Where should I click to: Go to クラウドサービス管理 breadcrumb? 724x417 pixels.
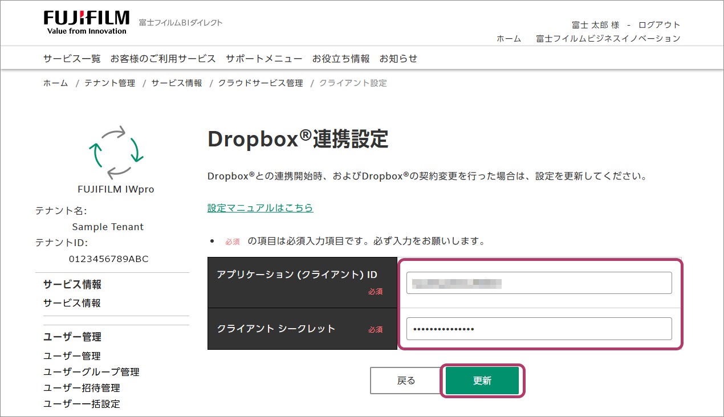(x=261, y=83)
